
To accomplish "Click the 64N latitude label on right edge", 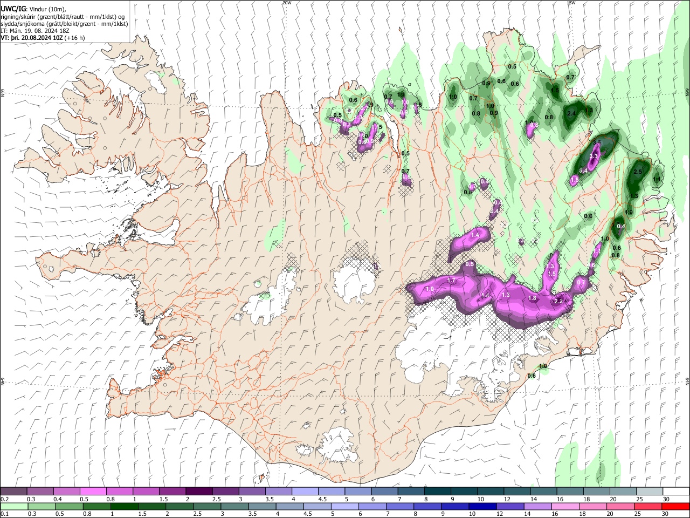I will coord(687,381).
